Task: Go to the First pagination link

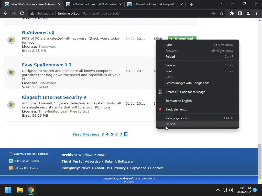Action: (x=77, y=134)
